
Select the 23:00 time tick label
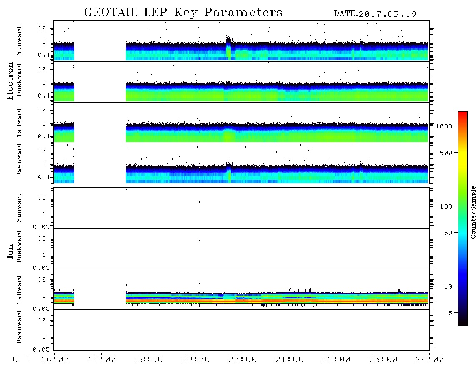pos(383,360)
